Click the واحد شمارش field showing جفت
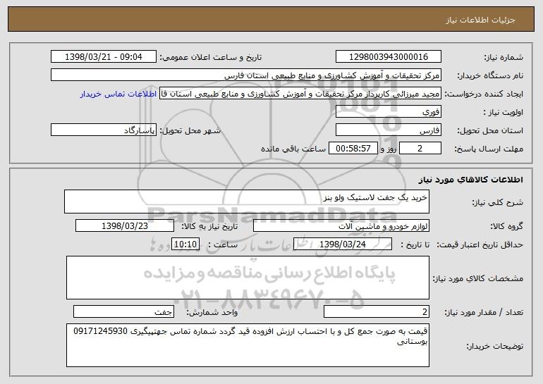The height and width of the screenshot is (384, 543). [x=123, y=311]
